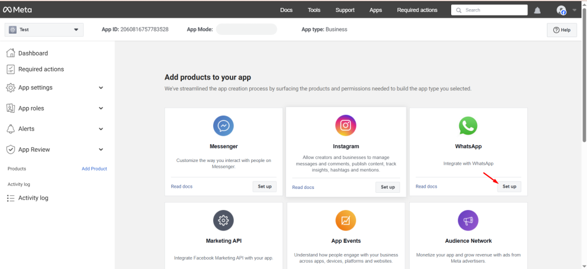Click the Help button
The width and height of the screenshot is (587, 269).
(x=562, y=30)
